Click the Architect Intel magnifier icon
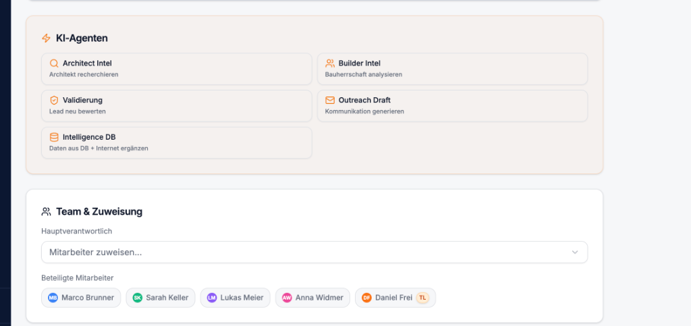 point(54,63)
